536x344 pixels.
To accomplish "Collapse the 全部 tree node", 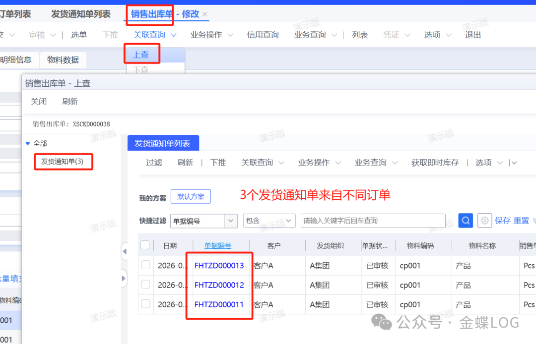I will pos(28,143).
